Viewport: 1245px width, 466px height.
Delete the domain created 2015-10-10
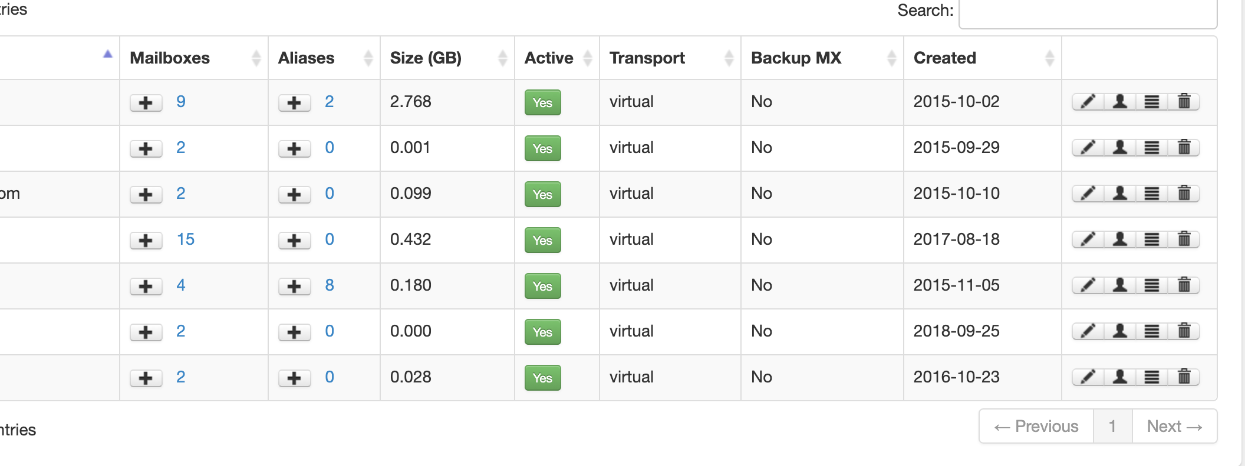[x=1184, y=194]
